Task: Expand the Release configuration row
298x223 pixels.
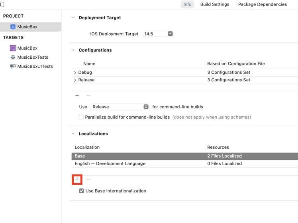Action: (x=75, y=80)
